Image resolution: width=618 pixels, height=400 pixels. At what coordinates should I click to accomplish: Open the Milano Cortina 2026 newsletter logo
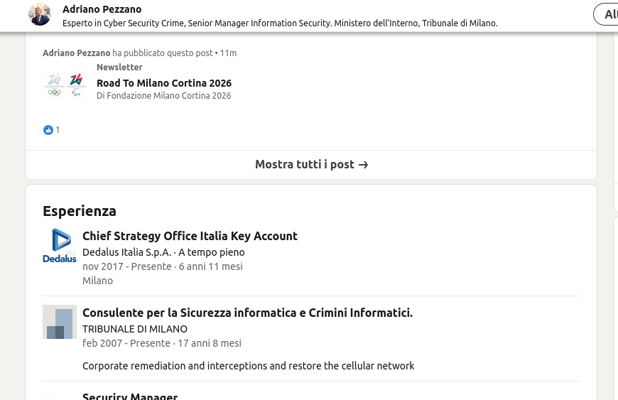coord(65,85)
